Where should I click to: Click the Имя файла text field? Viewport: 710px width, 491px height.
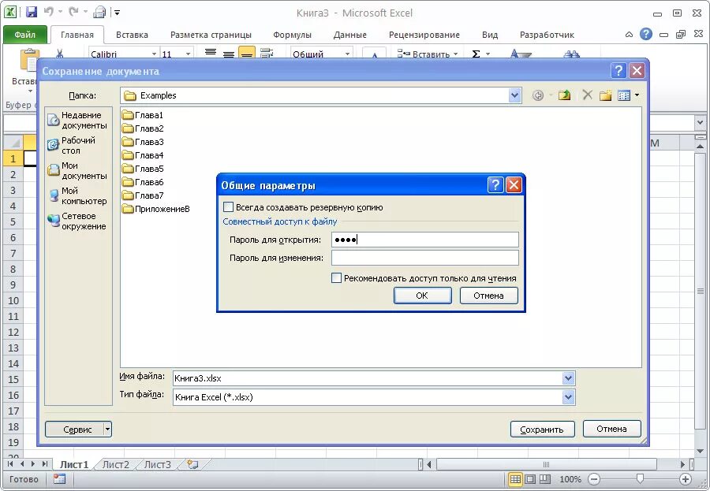coord(368,378)
